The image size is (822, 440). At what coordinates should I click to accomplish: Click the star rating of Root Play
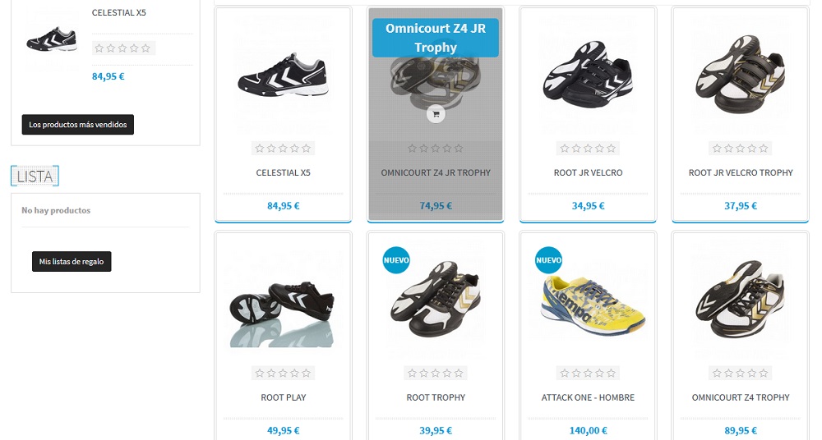click(x=283, y=373)
